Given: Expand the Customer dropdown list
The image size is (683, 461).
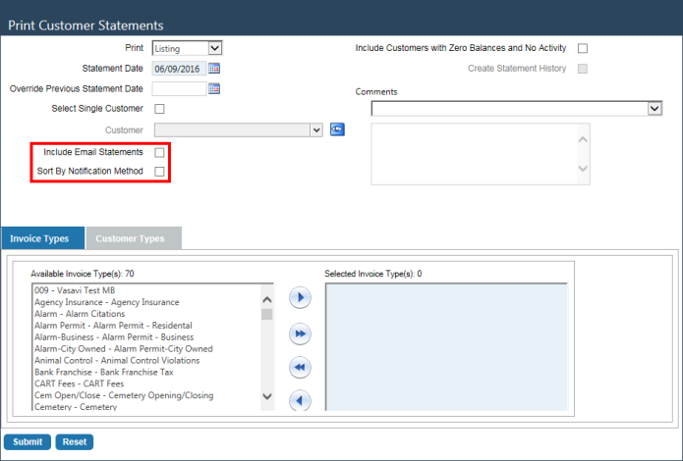Looking at the screenshot, I should [315, 129].
